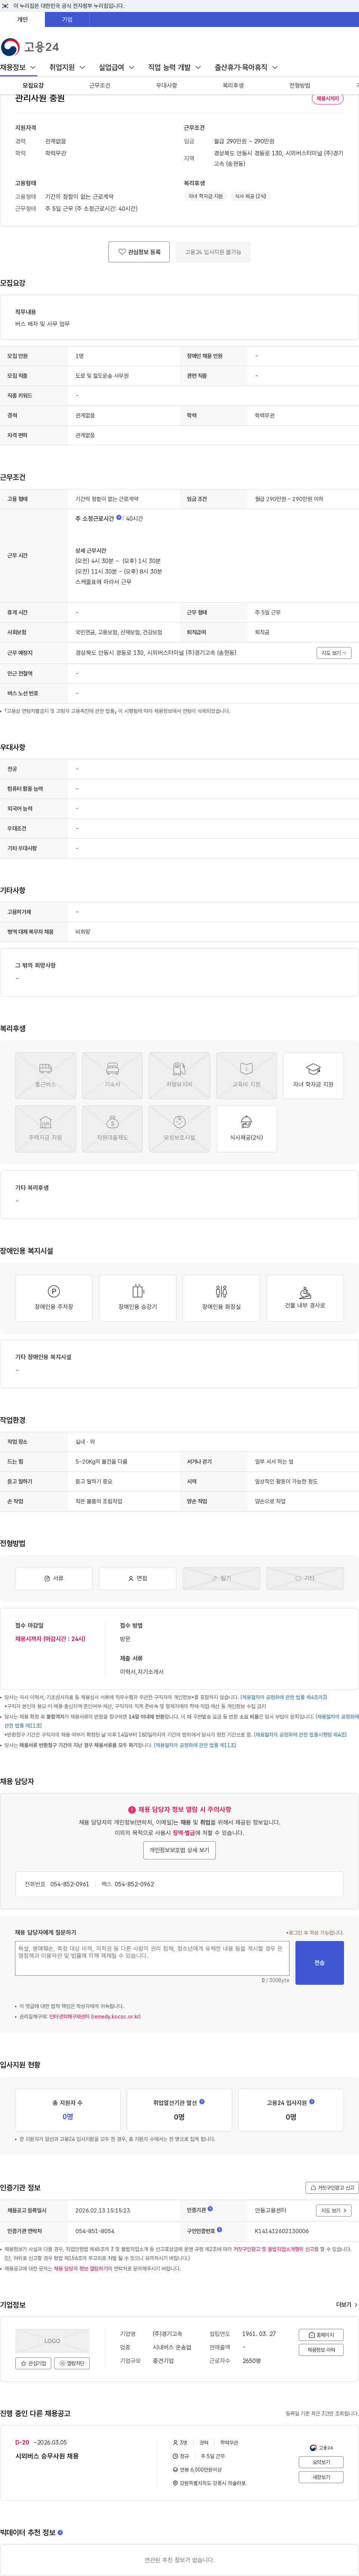Switch to the 기업 tab
Image resolution: width=359 pixels, height=2576 pixels.
pos(67,19)
